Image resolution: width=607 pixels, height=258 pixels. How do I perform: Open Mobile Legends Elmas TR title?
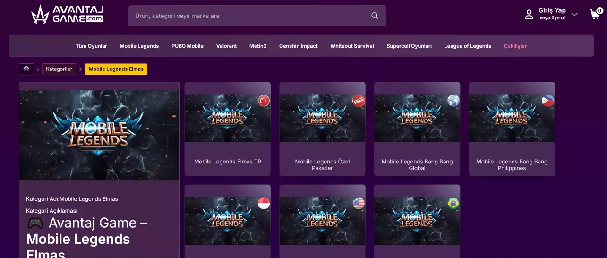(x=228, y=162)
